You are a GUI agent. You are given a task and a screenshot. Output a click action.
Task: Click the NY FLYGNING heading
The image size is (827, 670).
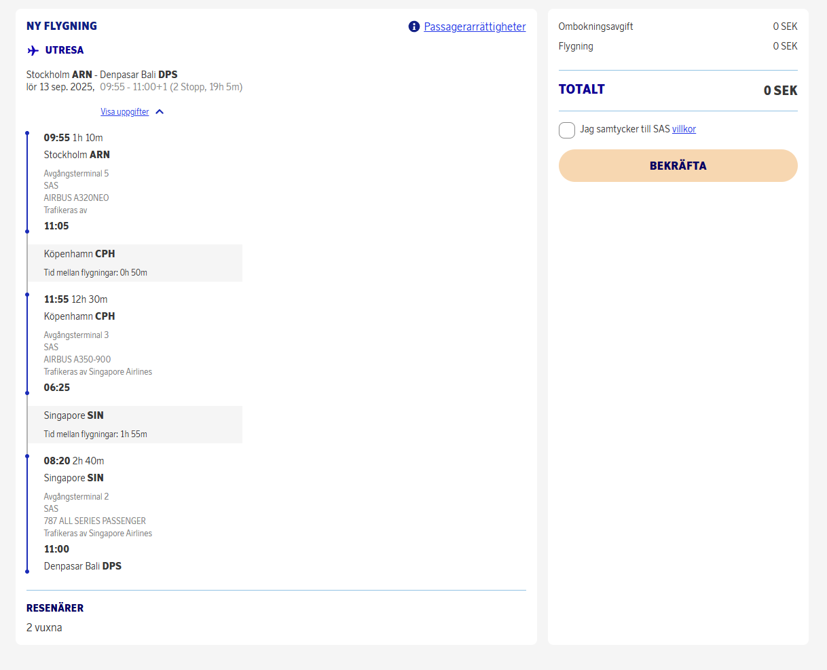click(x=62, y=26)
